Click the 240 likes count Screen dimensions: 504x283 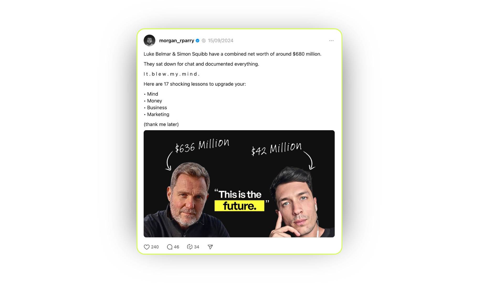click(155, 247)
